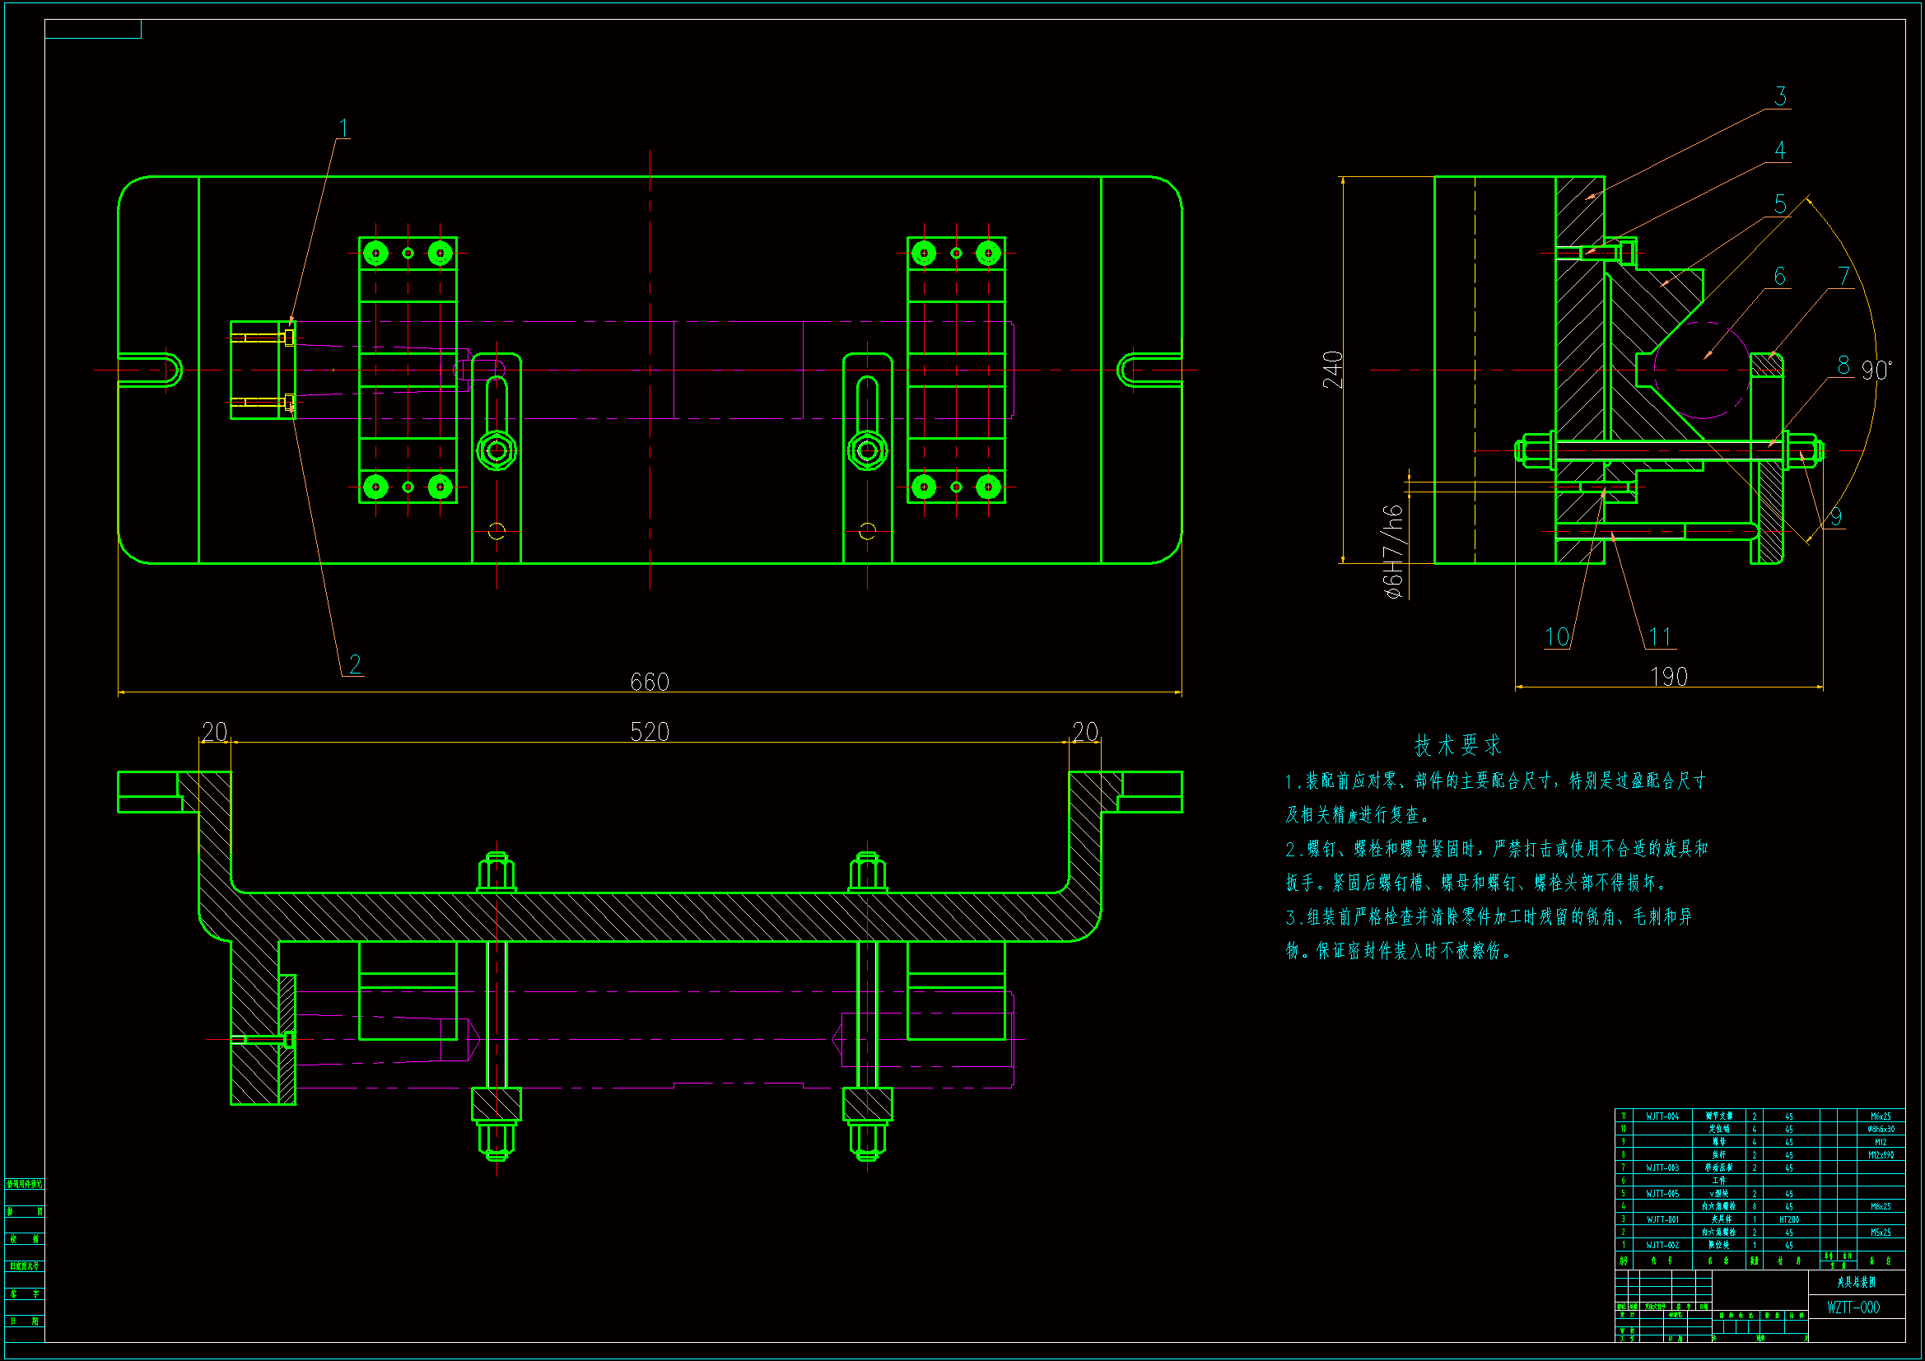Viewport: 1925px width, 1361px height.
Task: Click balloon number 2 below top view
Action: [355, 664]
